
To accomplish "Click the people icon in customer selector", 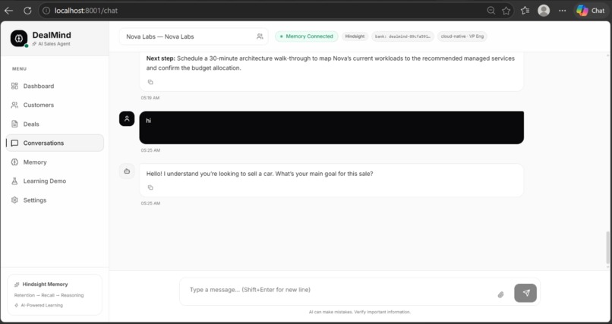I will (260, 36).
